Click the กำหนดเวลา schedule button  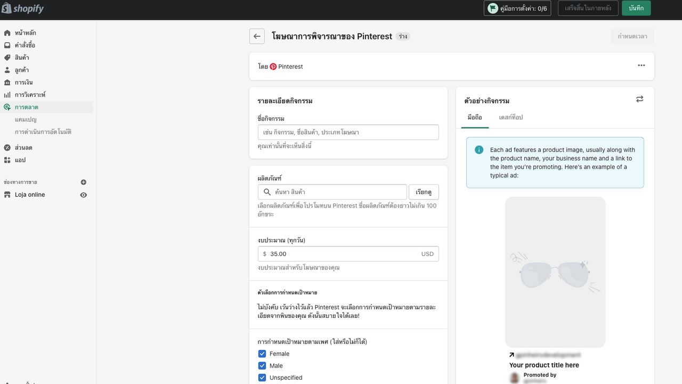click(632, 36)
